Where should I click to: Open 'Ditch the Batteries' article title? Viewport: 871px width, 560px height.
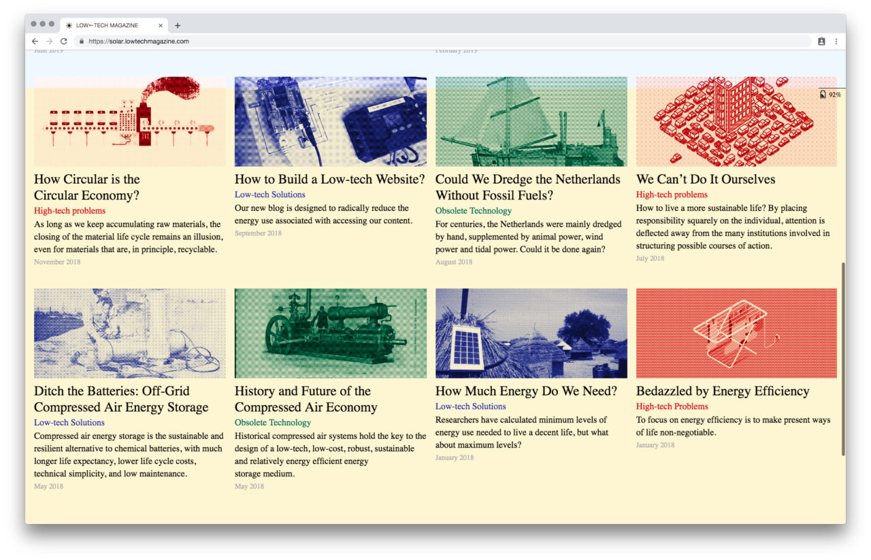click(121, 399)
